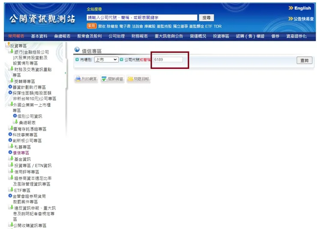This screenshot has height=229, width=317.
Task: Collapse the sidebar with the green arrow
Action: pyautogui.click(x=65, y=73)
